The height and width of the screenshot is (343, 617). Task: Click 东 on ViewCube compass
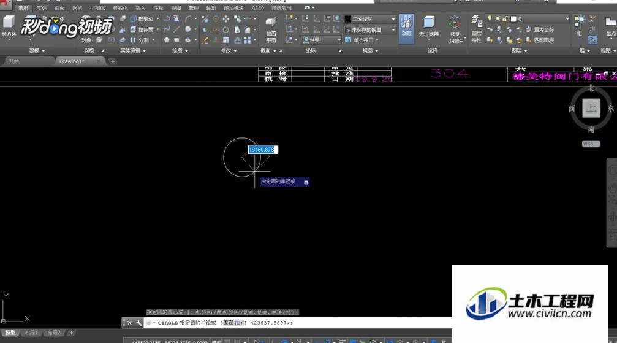(x=611, y=109)
